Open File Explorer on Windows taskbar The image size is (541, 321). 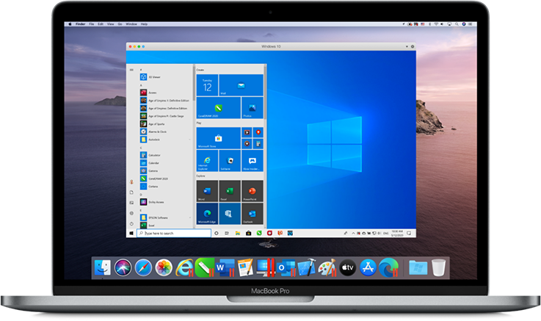[x=238, y=234]
